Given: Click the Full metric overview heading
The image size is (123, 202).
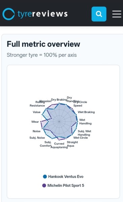Looking at the screenshot, I should (x=43, y=44).
